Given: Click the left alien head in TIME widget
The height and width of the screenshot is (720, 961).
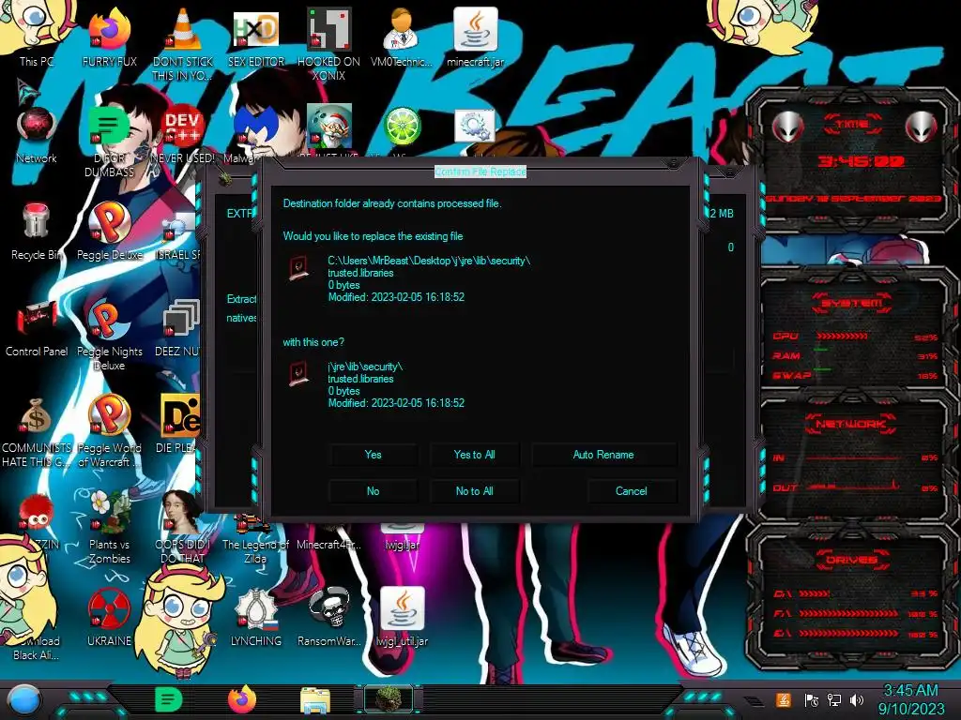Looking at the screenshot, I should pyautogui.click(x=787, y=127).
